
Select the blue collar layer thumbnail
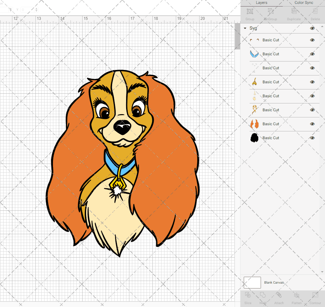(254, 54)
